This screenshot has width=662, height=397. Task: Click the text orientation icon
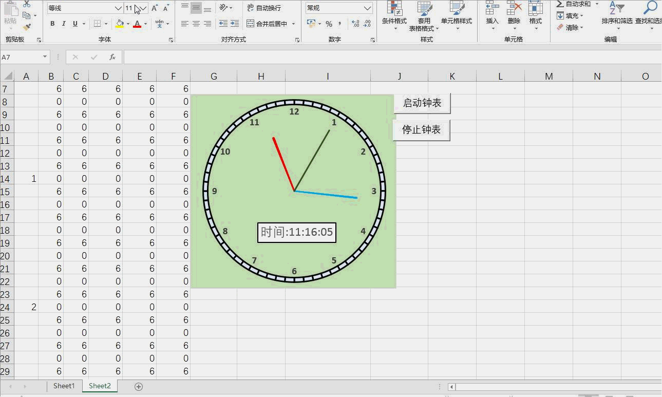[x=223, y=8]
